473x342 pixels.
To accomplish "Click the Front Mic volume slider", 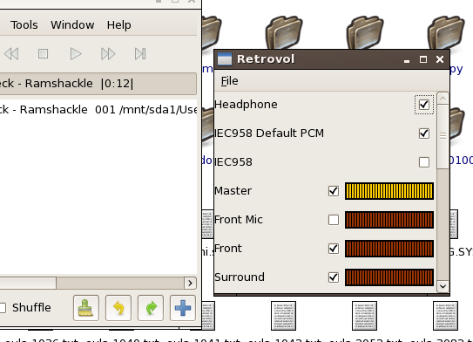I will 389,220.
